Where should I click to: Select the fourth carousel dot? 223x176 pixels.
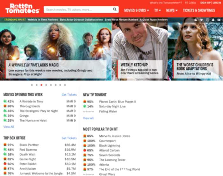(x=46, y=85)
